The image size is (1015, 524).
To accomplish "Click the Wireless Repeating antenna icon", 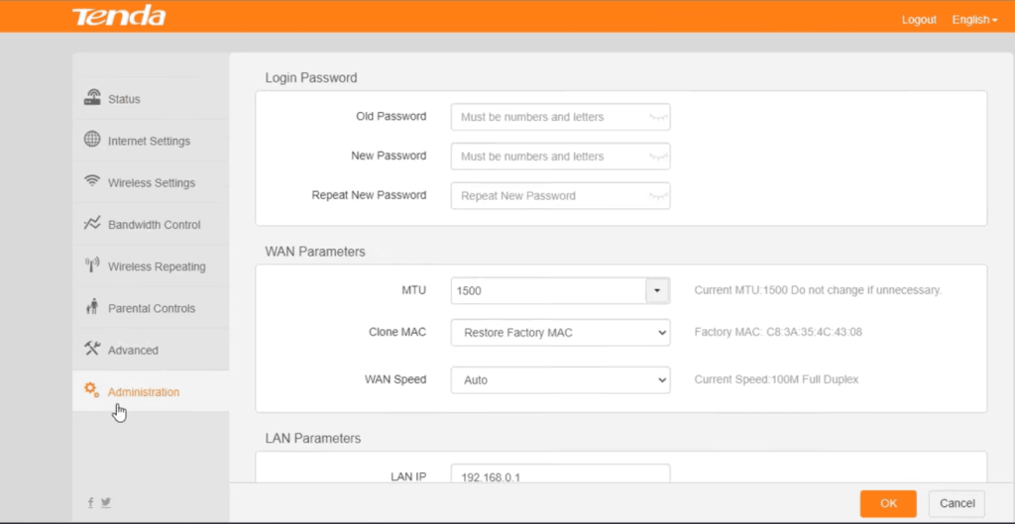I will (92, 265).
